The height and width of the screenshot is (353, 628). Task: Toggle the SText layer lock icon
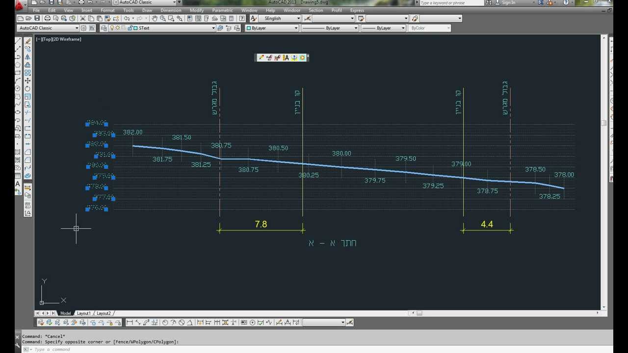[130, 28]
